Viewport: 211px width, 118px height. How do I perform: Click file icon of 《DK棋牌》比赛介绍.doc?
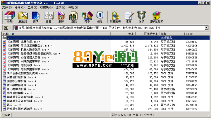tap(4, 42)
